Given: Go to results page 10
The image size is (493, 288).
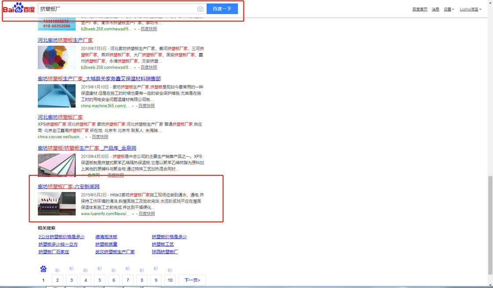Looking at the screenshot, I should point(170,280).
